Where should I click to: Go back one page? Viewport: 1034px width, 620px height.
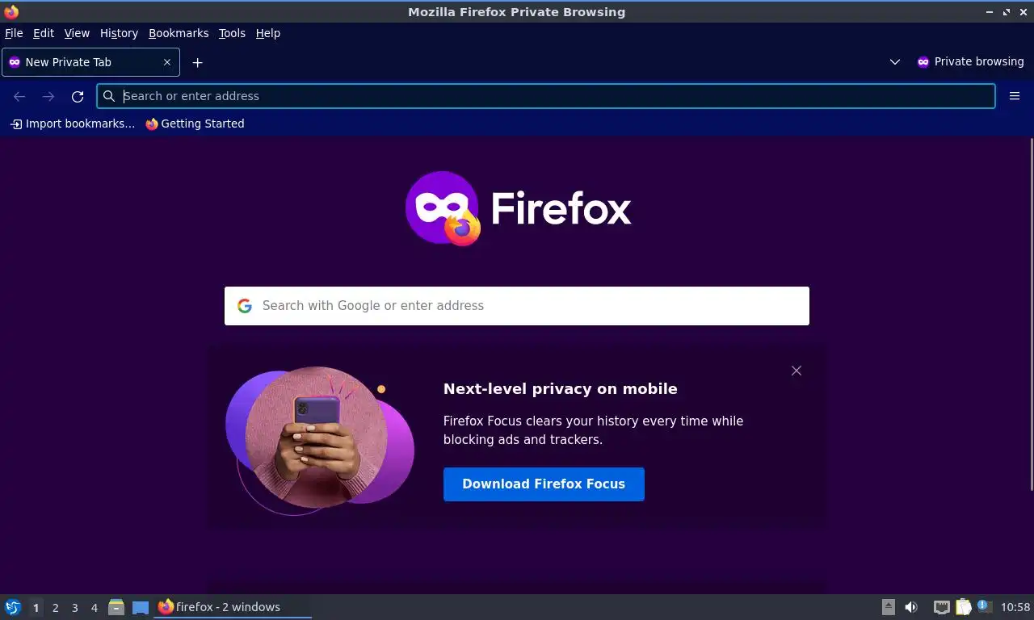tap(19, 96)
